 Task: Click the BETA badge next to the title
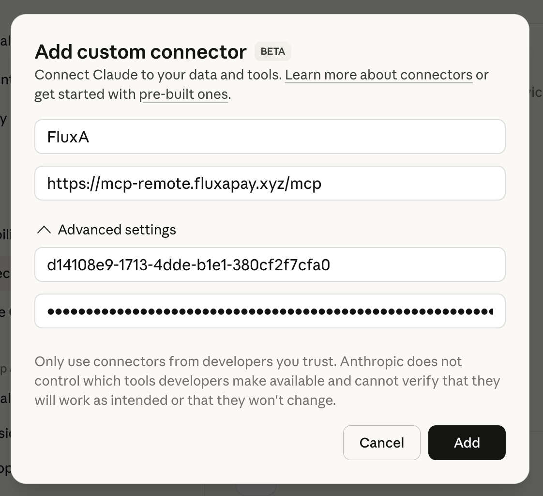pos(272,51)
